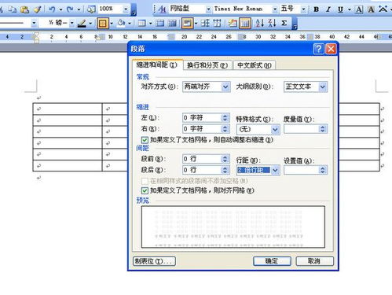Click Distribute Rows Evenly icon
Viewport: 392px width, 295px height.
click(205, 24)
